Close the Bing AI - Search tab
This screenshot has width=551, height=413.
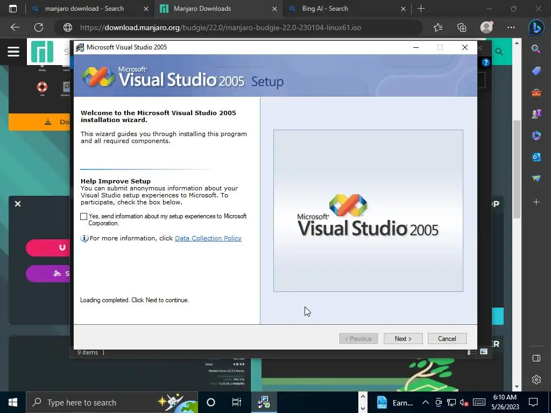point(404,9)
